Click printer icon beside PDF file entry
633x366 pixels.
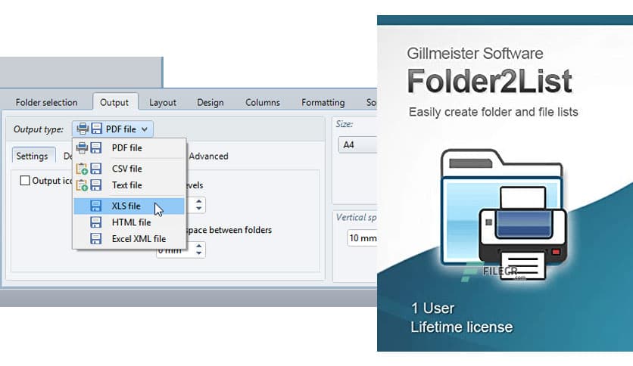tap(82, 148)
